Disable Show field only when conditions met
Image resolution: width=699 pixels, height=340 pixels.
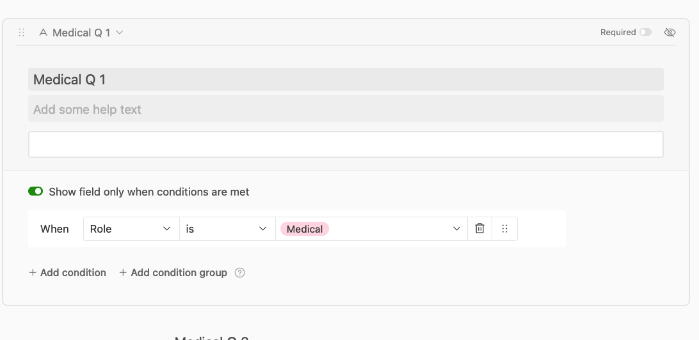[36, 191]
